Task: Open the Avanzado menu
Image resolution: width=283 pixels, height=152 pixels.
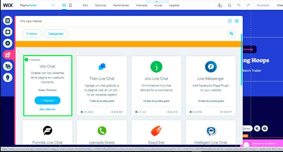Action: point(142,5)
